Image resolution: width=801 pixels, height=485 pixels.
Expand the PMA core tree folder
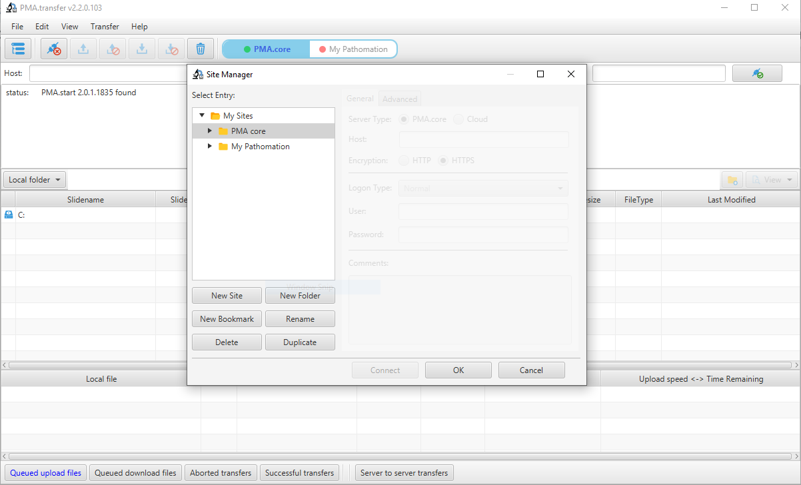(210, 131)
